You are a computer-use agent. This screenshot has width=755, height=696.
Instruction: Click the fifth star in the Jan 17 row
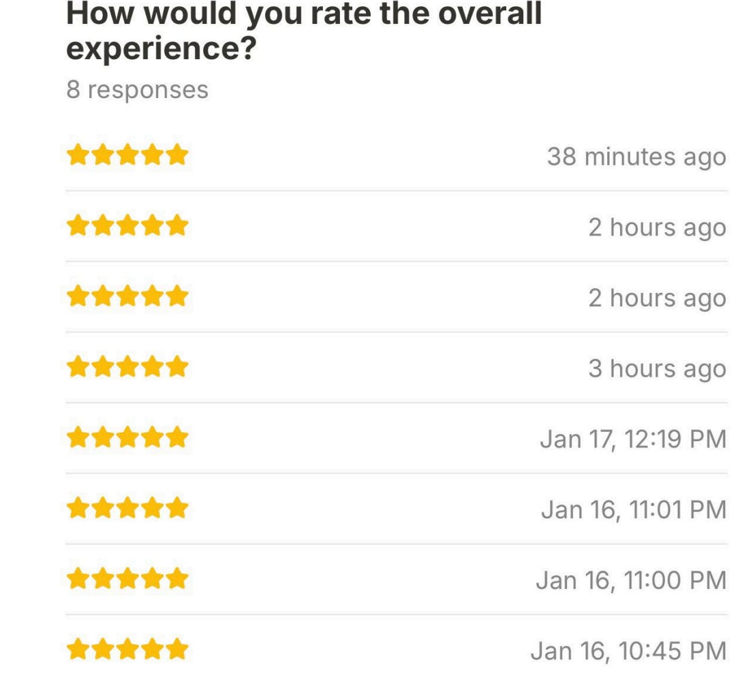click(x=177, y=437)
